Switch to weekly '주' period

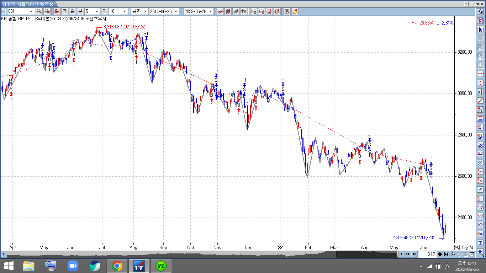(x=65, y=11)
